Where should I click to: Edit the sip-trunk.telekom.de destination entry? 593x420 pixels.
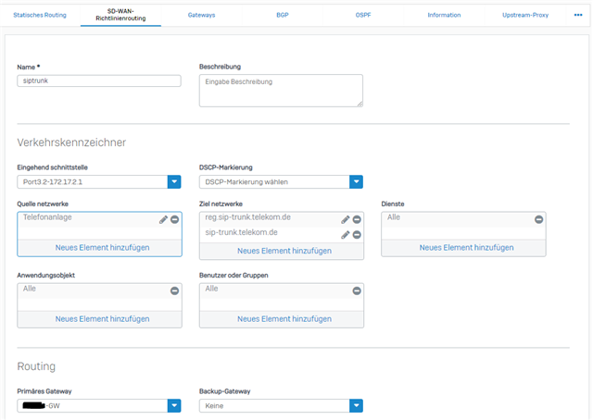[346, 235]
